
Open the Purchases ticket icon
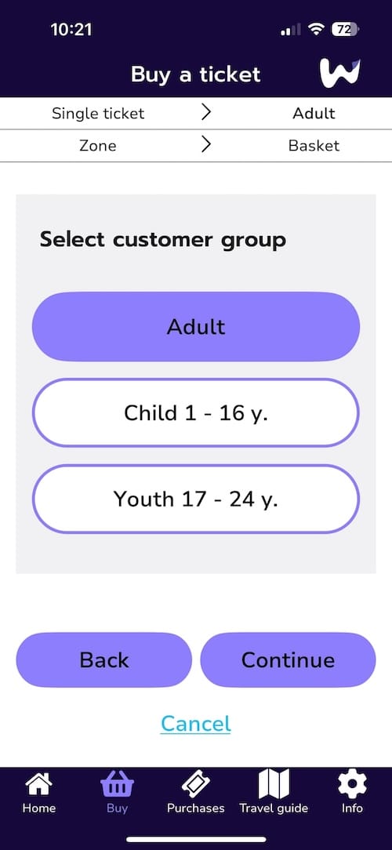(196, 784)
